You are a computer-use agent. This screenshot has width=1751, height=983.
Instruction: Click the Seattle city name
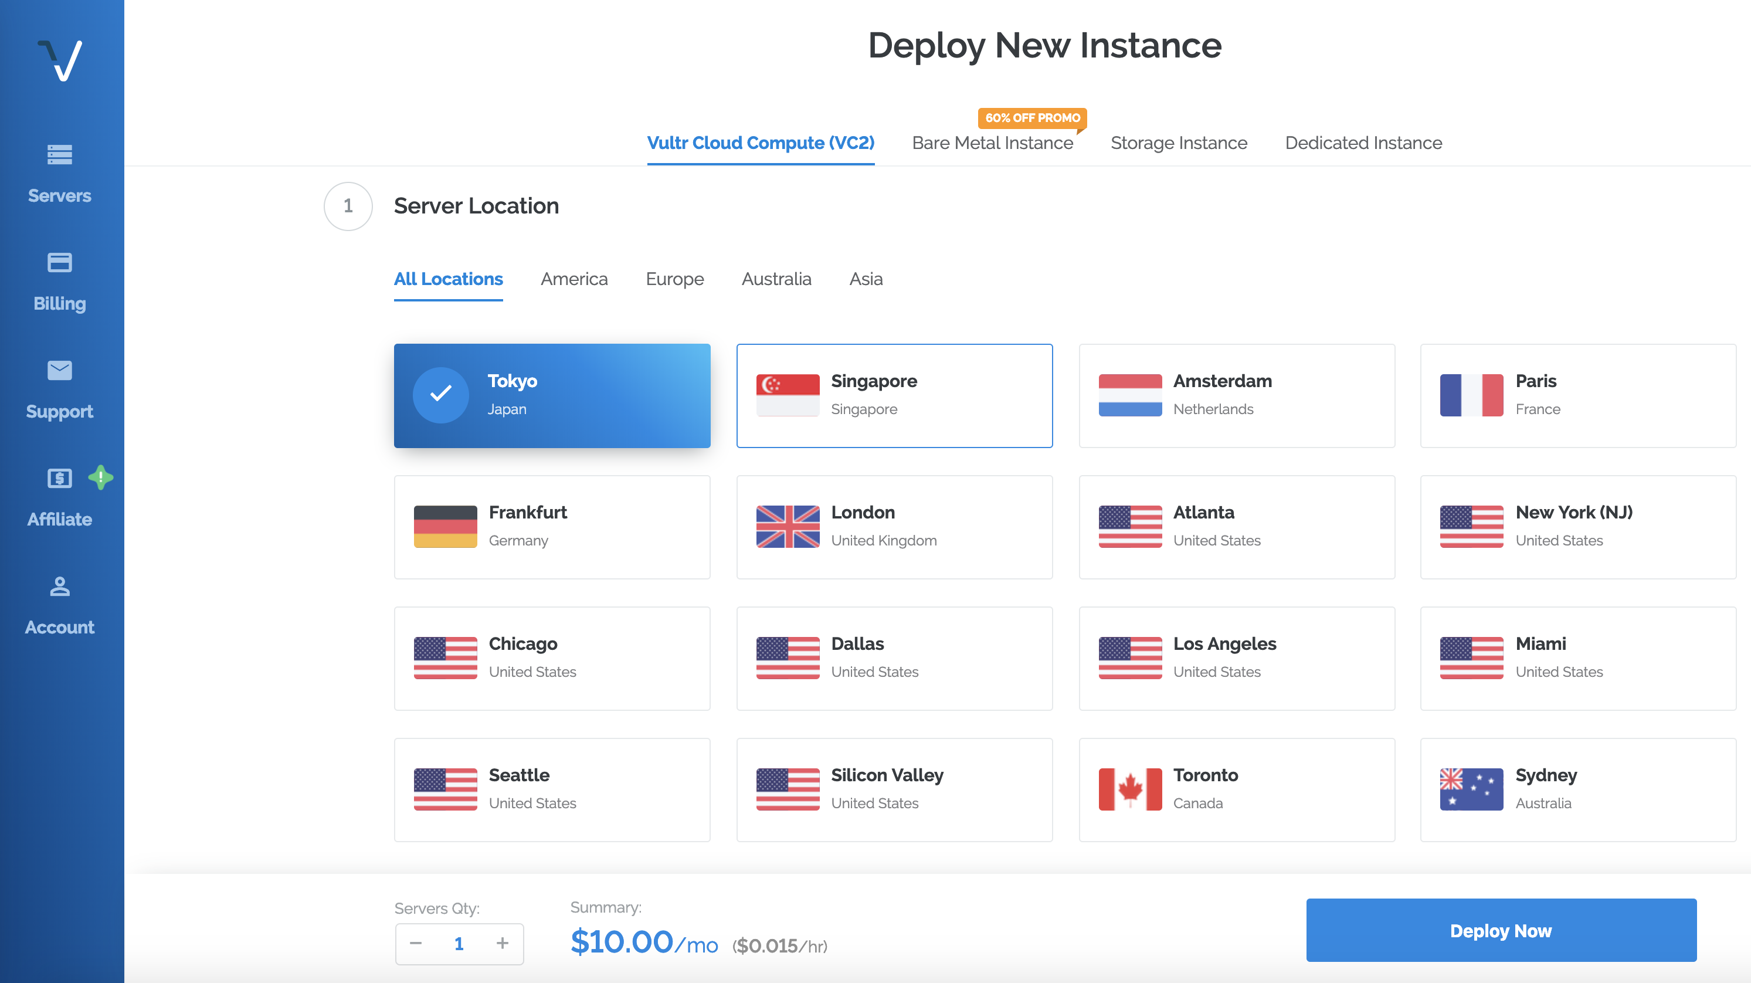point(520,774)
